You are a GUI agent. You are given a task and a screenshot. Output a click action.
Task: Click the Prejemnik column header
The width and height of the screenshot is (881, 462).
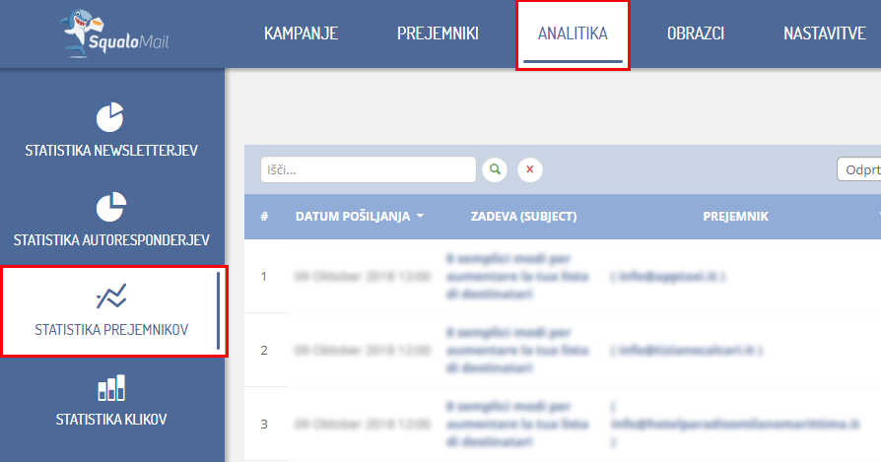(735, 217)
